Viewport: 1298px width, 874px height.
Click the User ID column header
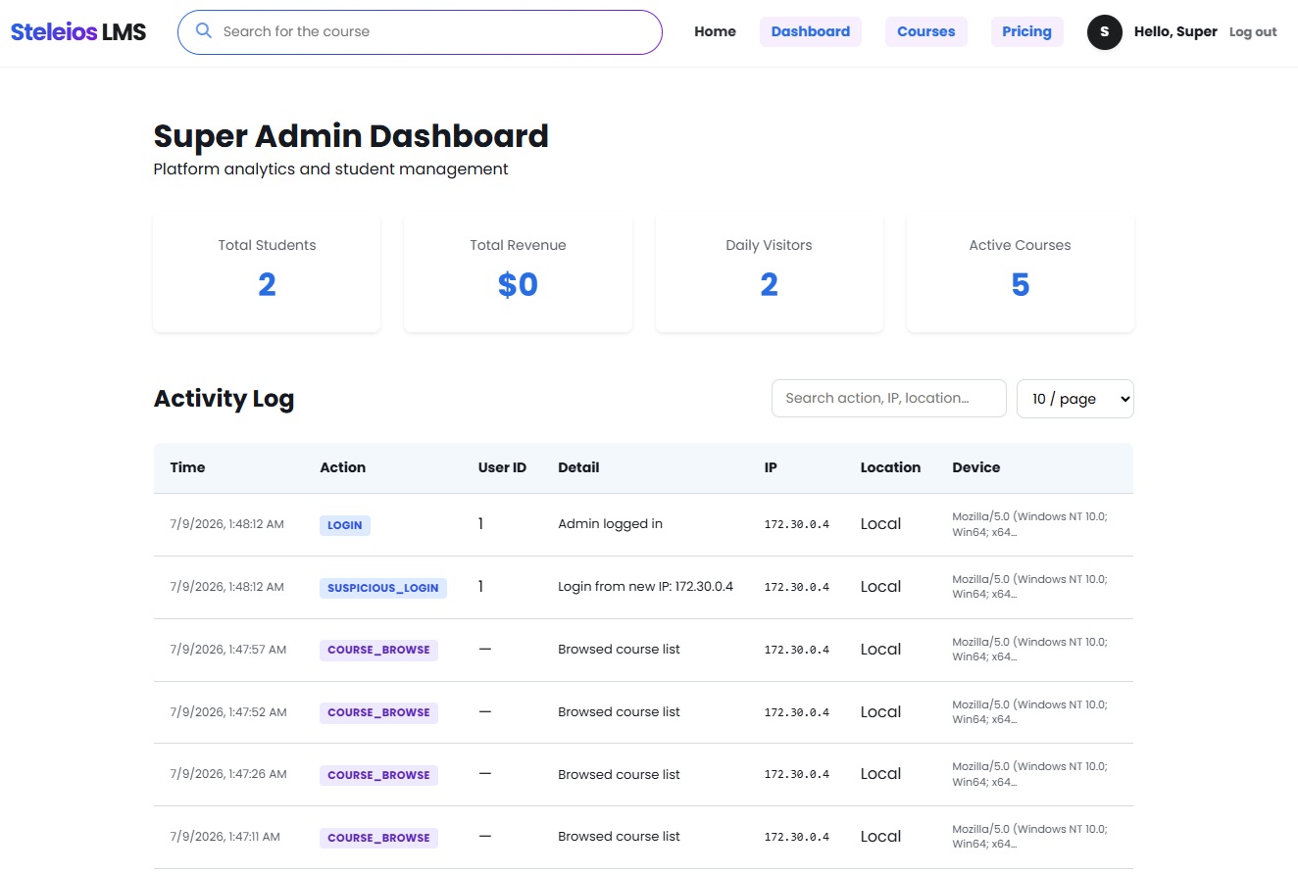pyautogui.click(x=502, y=467)
